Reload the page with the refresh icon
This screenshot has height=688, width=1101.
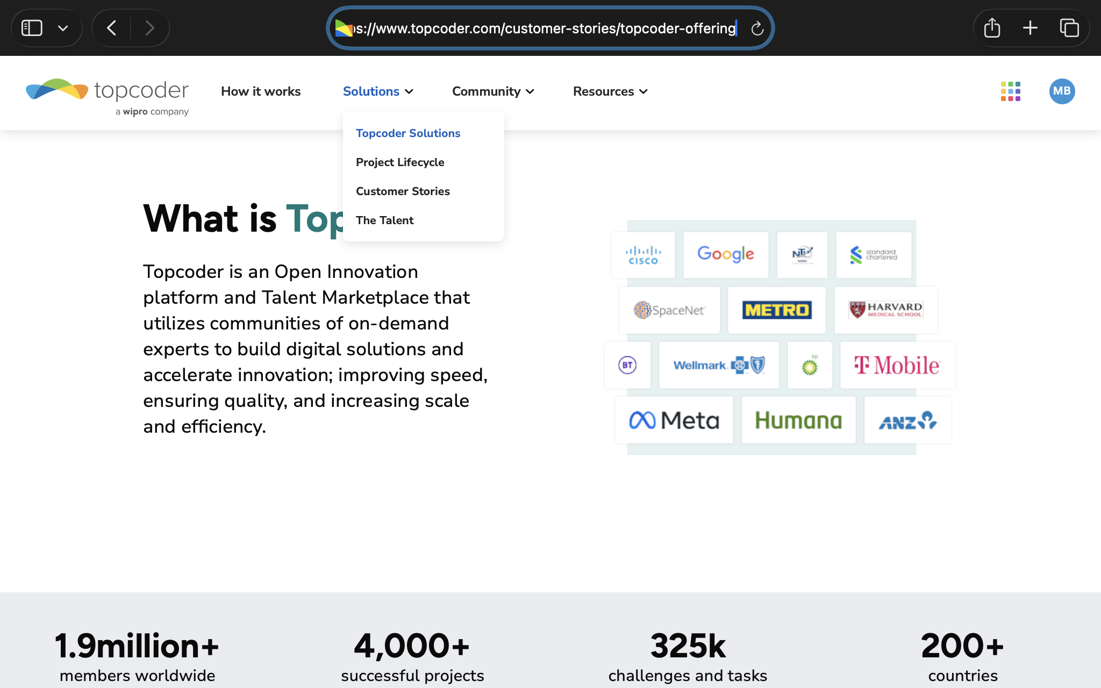757,28
